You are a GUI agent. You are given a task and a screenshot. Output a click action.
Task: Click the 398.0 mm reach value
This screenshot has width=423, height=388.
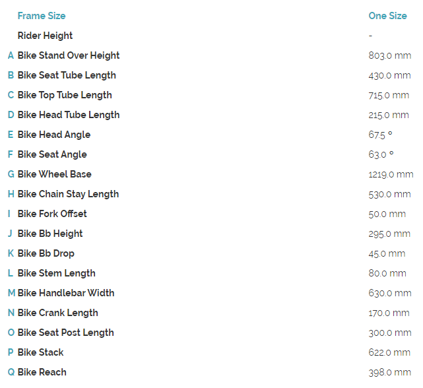coord(389,373)
